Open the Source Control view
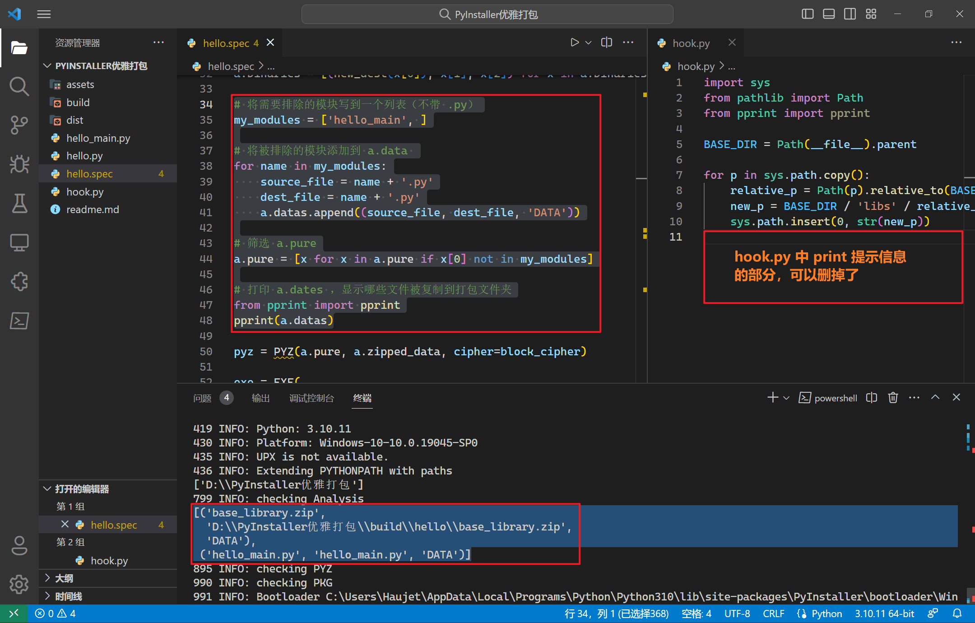Screen dimensions: 975x623 [19, 125]
